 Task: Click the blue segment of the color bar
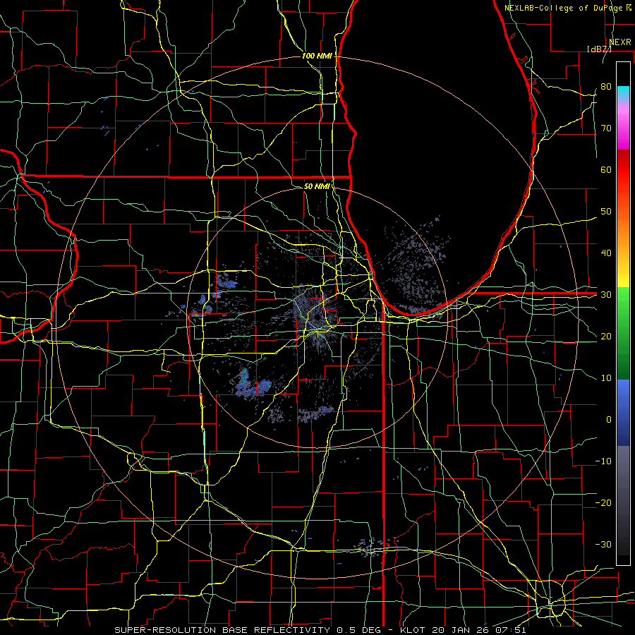[623, 412]
